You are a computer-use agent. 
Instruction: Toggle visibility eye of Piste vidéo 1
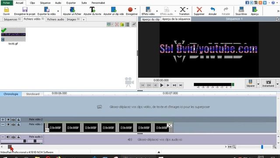[8, 125]
